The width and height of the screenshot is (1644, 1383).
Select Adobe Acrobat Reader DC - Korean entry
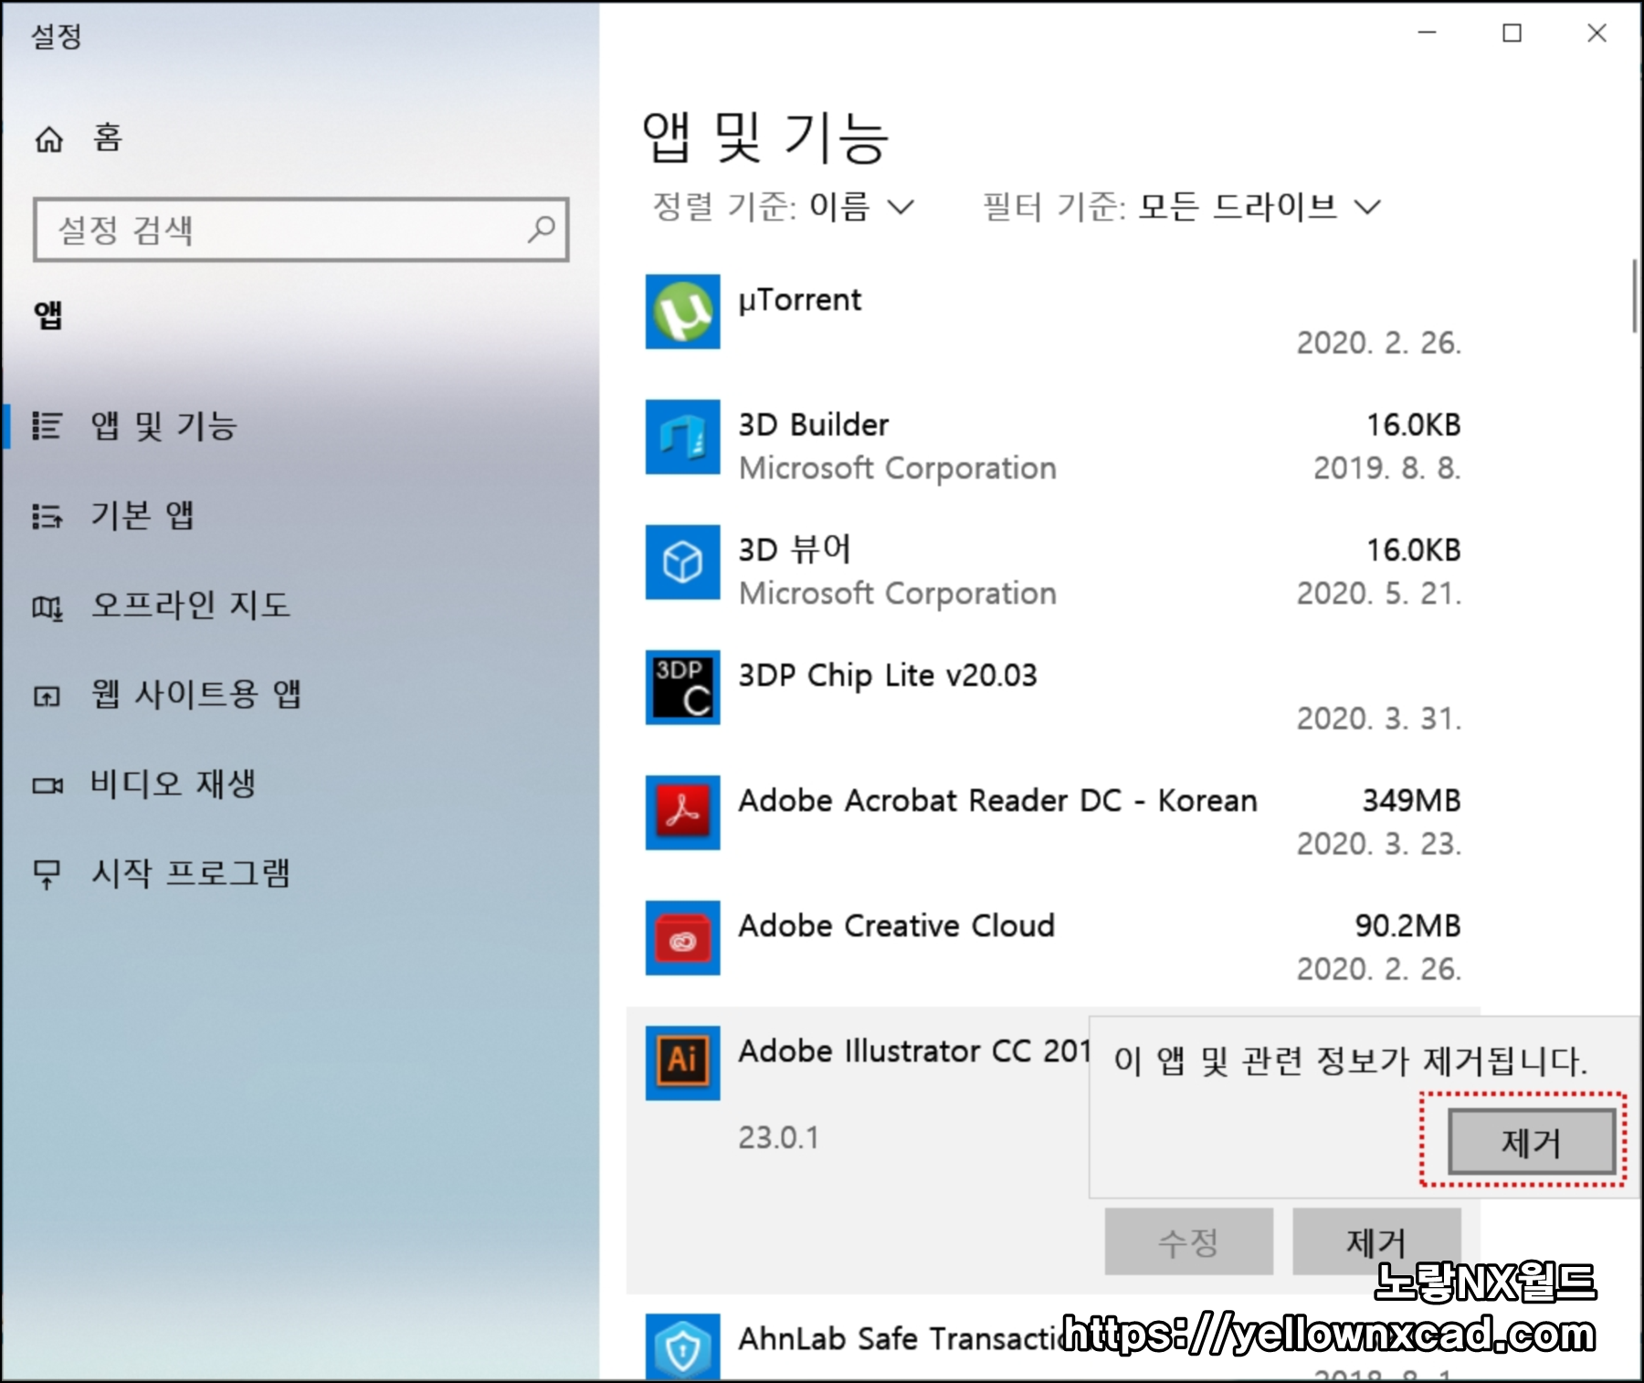coord(997,800)
